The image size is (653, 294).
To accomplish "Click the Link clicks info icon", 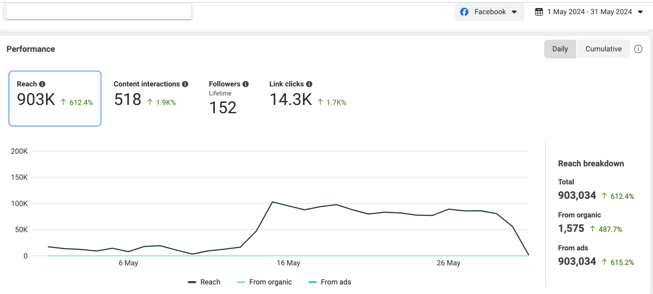I will pos(309,84).
